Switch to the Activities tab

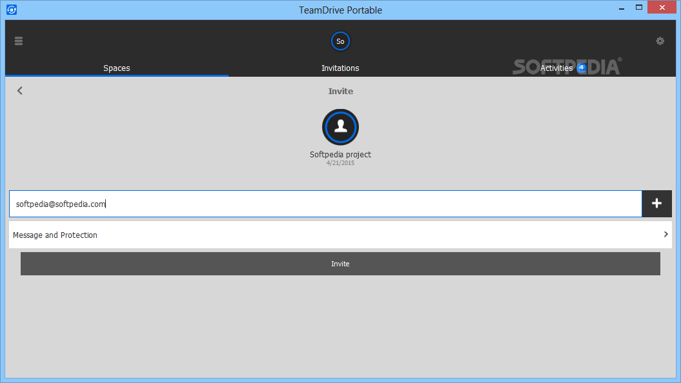[x=556, y=68]
